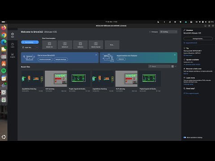Click the clock in the top bar

(x=112, y=22)
